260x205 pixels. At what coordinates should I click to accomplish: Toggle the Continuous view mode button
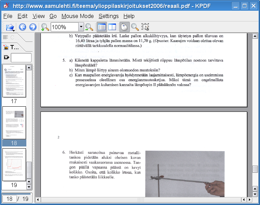click(102, 27)
